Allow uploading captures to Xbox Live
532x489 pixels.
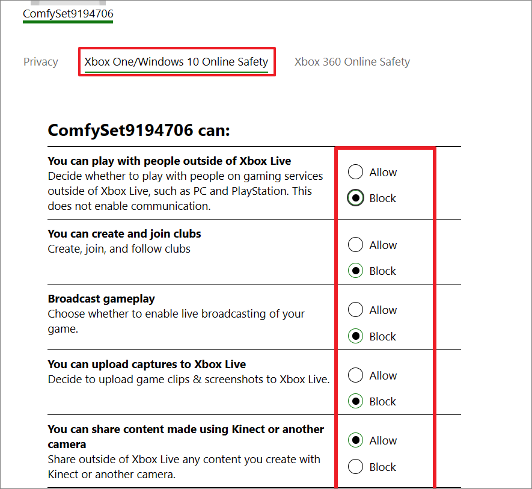(356, 375)
